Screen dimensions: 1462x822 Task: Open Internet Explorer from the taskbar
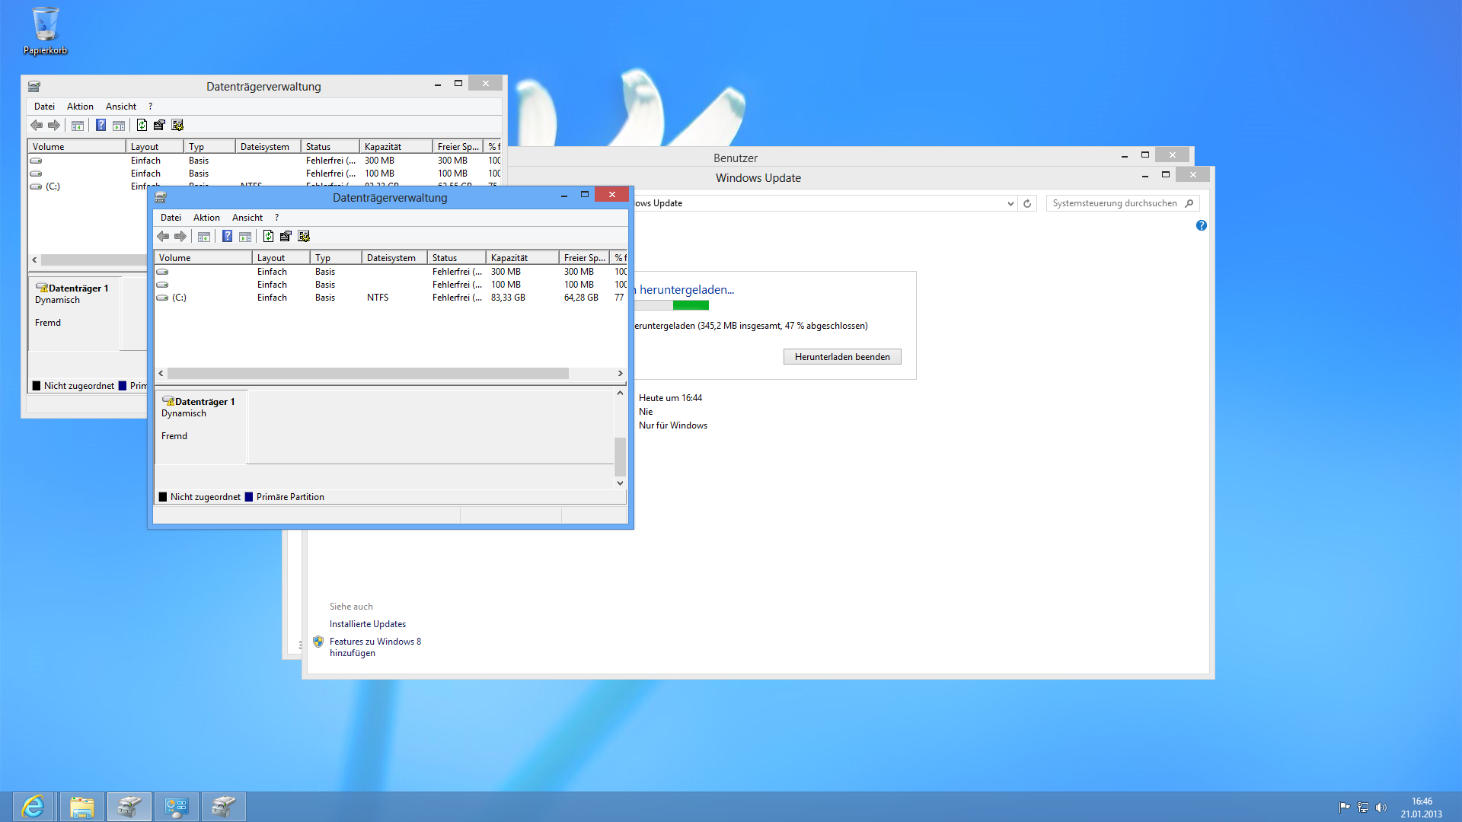34,806
